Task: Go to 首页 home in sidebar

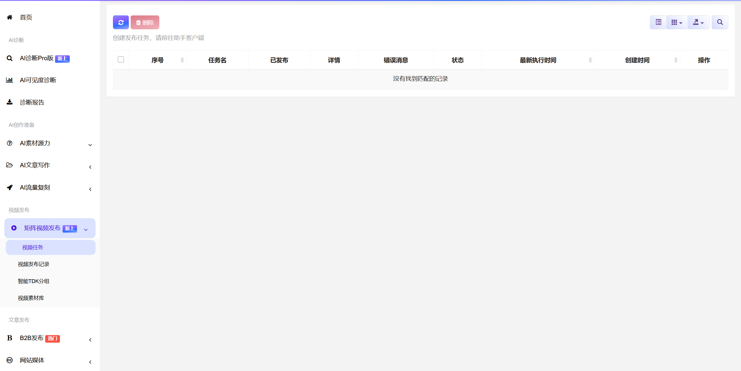Action: click(x=26, y=17)
